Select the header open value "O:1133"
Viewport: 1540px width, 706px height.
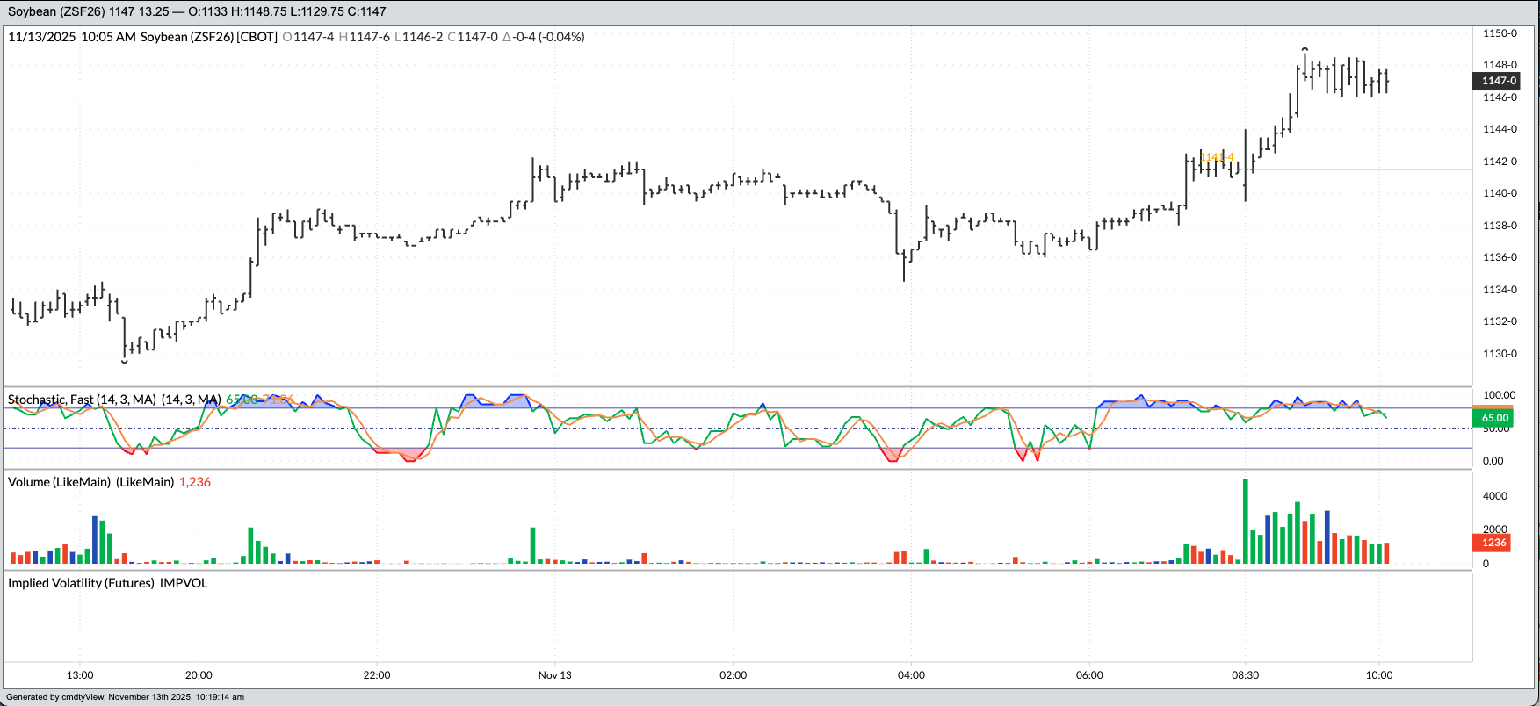(x=208, y=11)
